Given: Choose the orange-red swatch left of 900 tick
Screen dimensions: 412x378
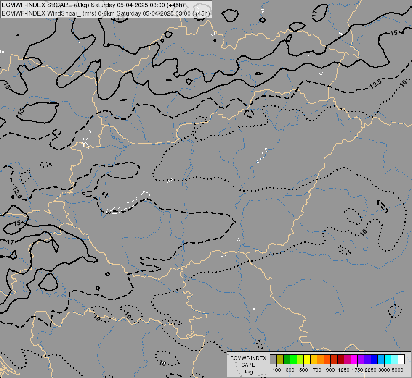Looking at the screenshot, I should (x=327, y=360).
